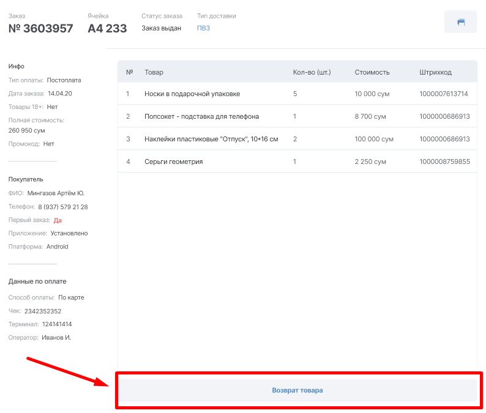Click the Товар column header
Viewport: 486px width, 413px height.
[x=154, y=72]
